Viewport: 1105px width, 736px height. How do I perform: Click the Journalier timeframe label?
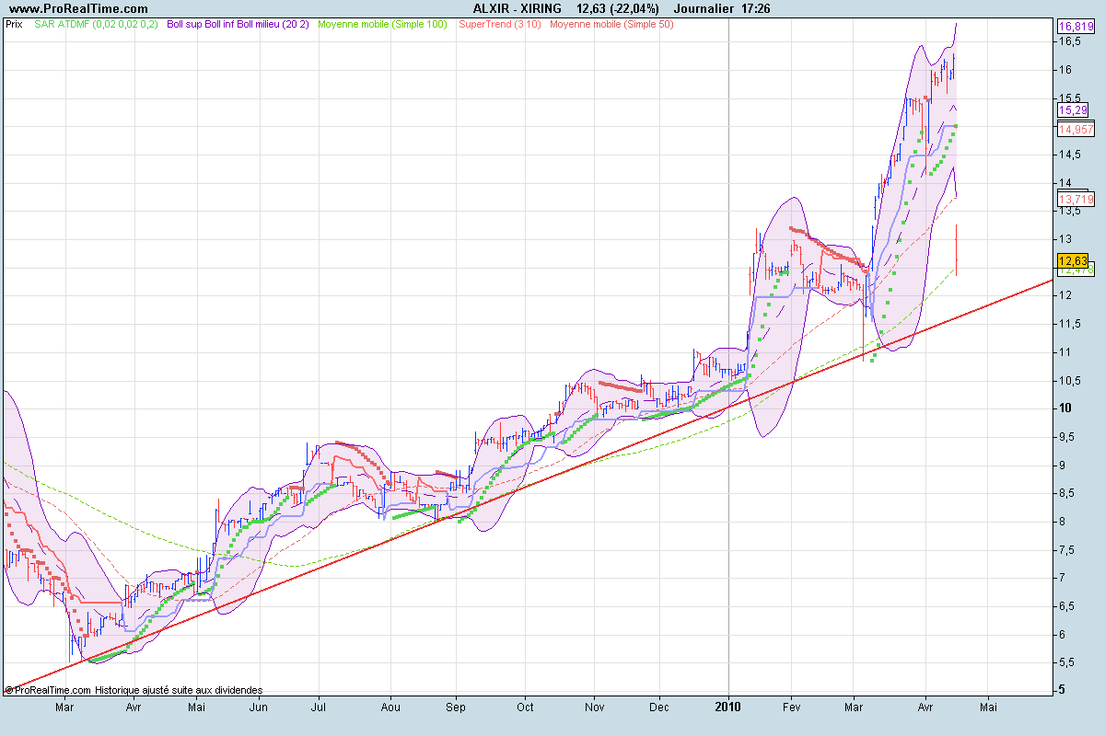coord(704,8)
